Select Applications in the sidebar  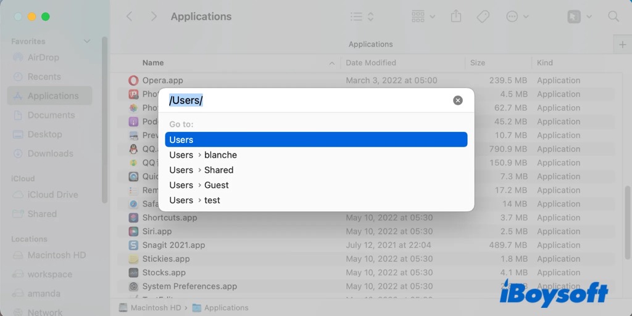point(49,95)
